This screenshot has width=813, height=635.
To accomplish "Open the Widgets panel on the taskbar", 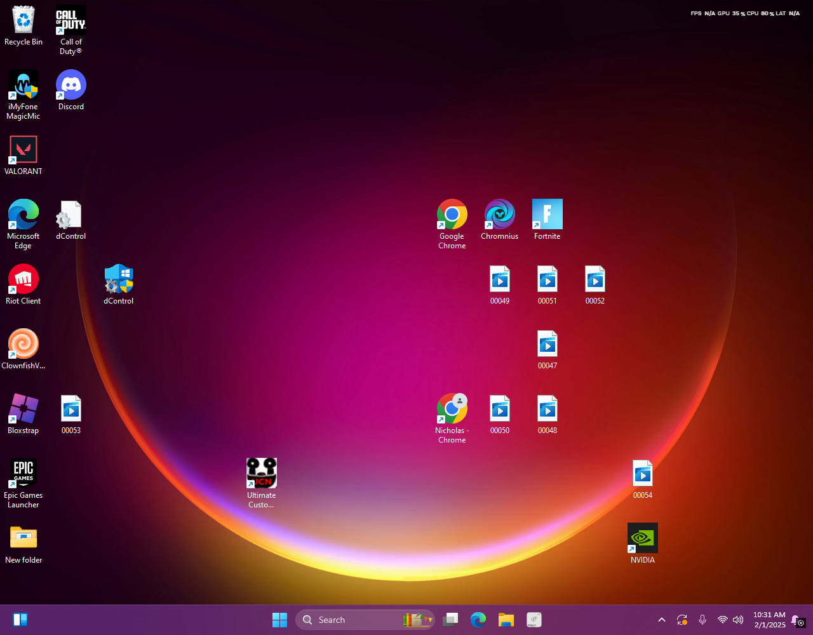I will (x=20, y=620).
